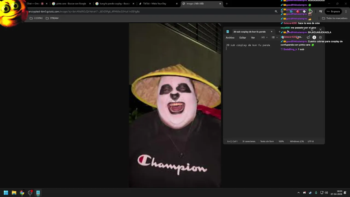The image size is (350, 197).
Task: Open Notepad's megaphone announcements icon
Action: pyautogui.click(x=308, y=37)
